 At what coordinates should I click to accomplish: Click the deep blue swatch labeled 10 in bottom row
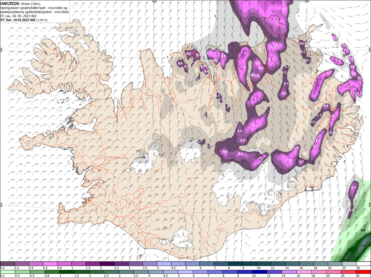tap(259, 272)
